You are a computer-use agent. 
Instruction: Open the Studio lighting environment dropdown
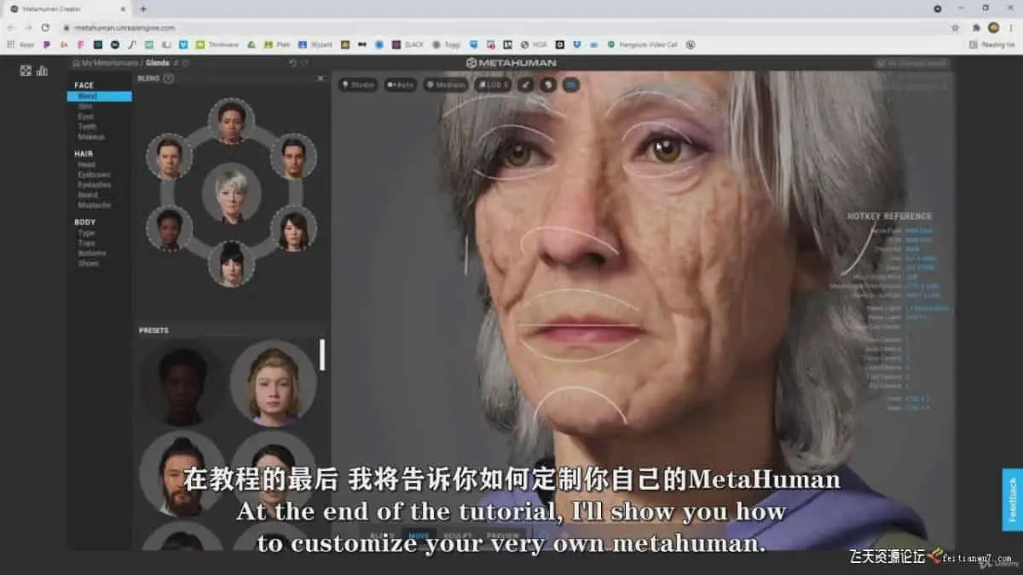359,84
